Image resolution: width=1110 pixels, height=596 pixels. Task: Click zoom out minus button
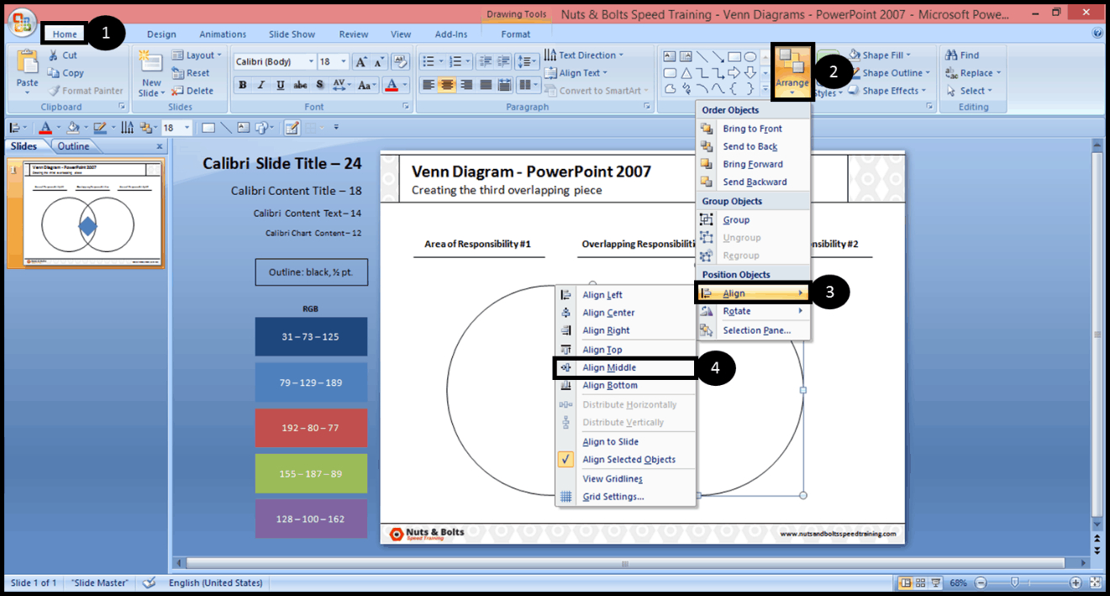(x=981, y=583)
